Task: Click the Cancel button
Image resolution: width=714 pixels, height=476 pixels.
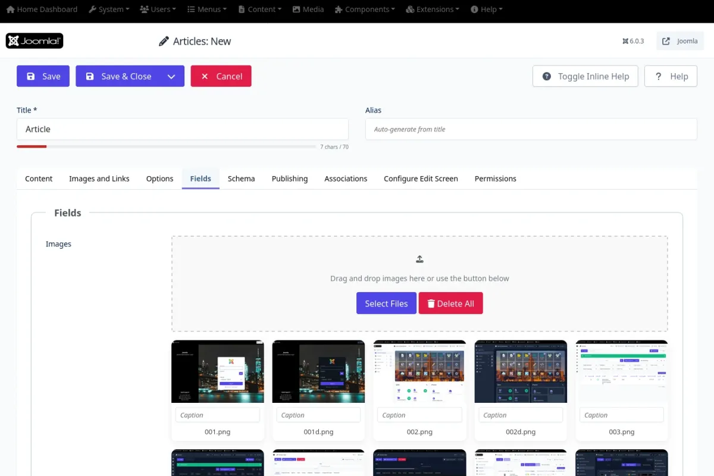Action: [221, 76]
